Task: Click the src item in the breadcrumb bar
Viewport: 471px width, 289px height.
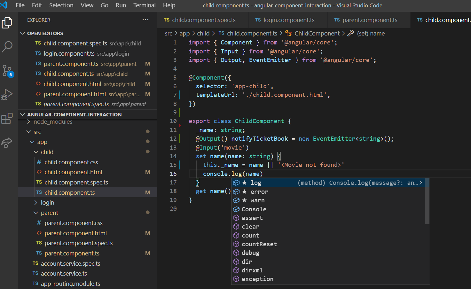Action: [x=168, y=33]
